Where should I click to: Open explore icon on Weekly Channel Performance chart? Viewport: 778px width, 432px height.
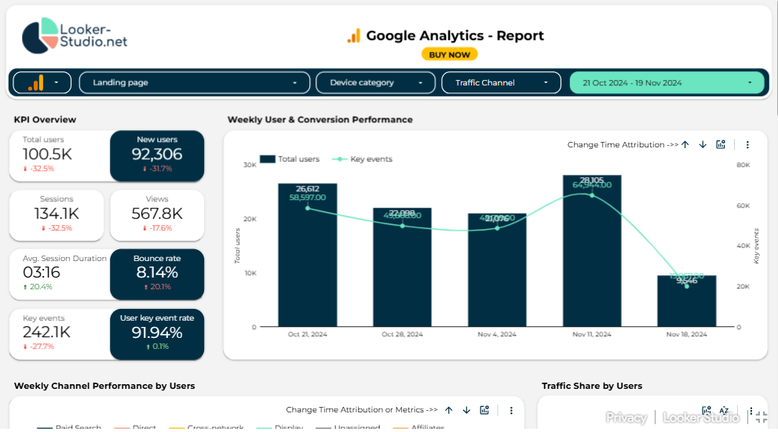pos(484,410)
